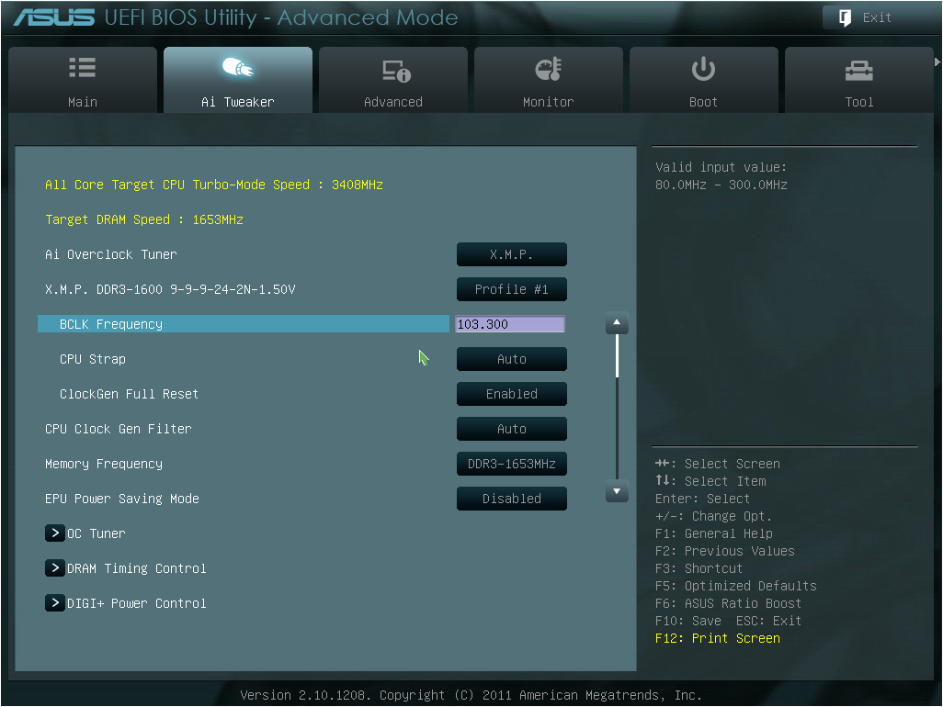
Task: Click the Advanced tab monitor-info icon
Action: [396, 71]
